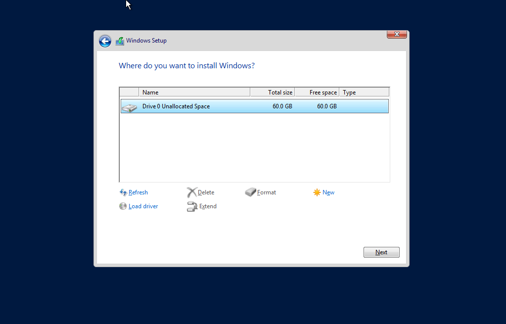Sort by the Name column header
Image resolution: width=506 pixels, height=324 pixels.
point(194,93)
